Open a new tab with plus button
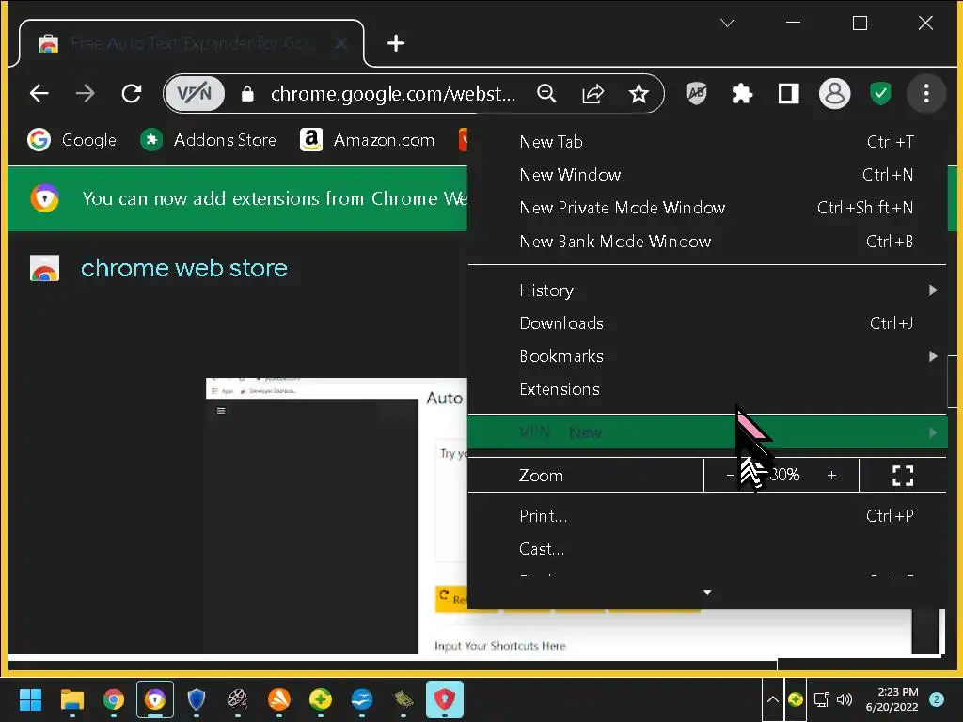963x722 pixels. pos(396,43)
